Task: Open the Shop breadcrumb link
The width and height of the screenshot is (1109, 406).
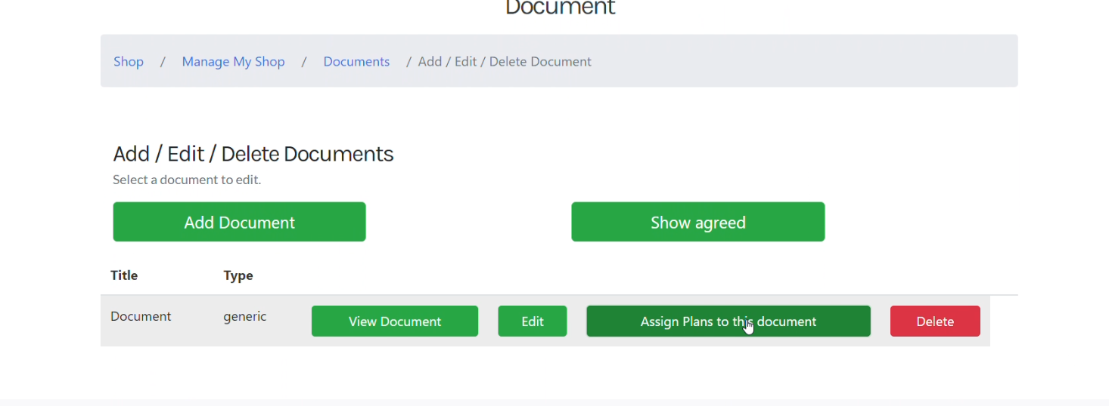Action: pyautogui.click(x=129, y=62)
